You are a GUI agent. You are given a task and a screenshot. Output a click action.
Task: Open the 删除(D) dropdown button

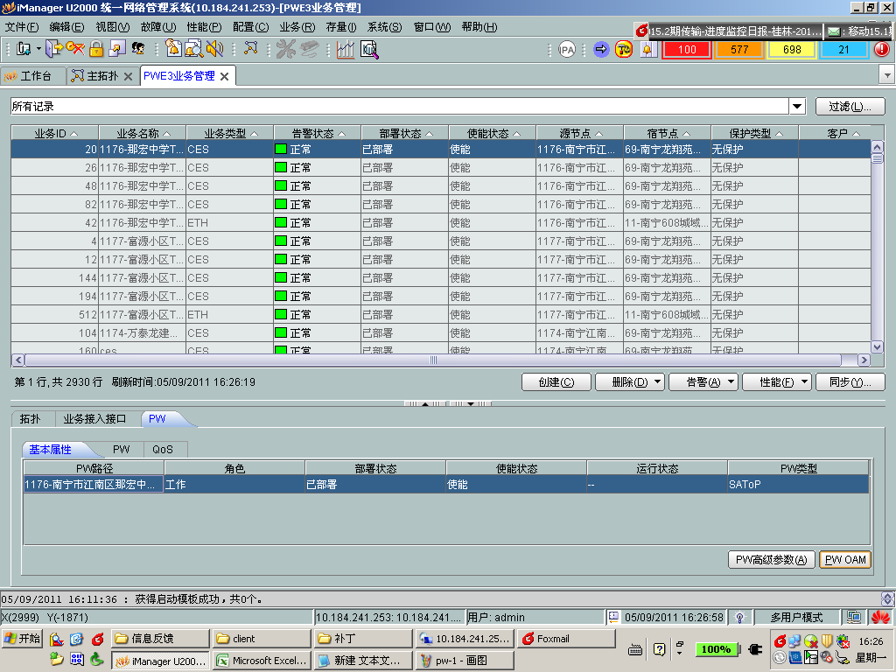tap(629, 382)
